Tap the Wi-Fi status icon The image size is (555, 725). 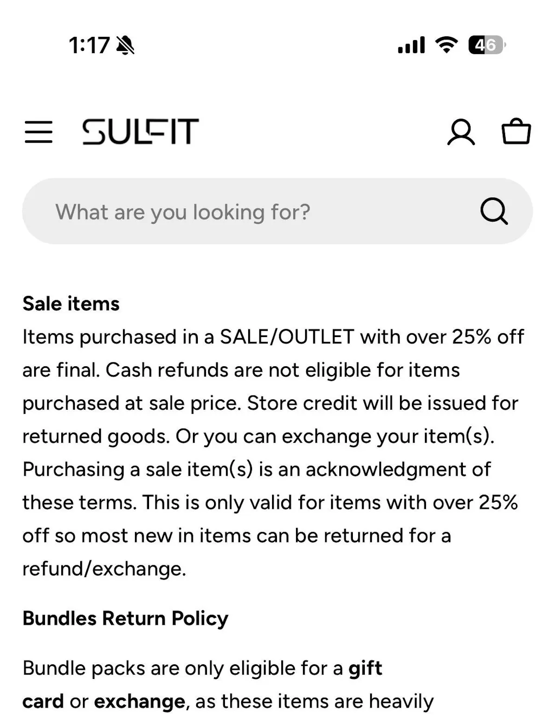tap(447, 44)
